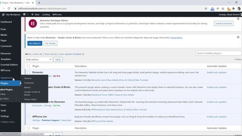The width and height of the screenshot is (242, 136).
Task: Toggle the select-all checkbox in the table footer
Action: pyautogui.click(x=28, y=128)
